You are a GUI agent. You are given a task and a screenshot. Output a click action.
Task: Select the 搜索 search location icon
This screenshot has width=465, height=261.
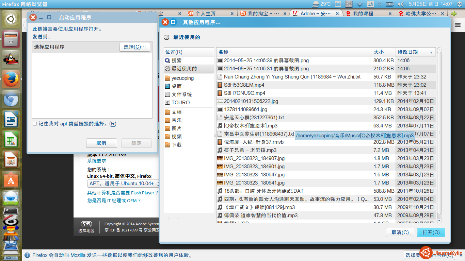click(x=167, y=60)
